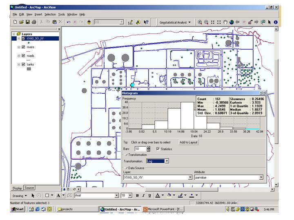294x220 pixels.
Task: Apply italic text formatting
Action: point(143,196)
